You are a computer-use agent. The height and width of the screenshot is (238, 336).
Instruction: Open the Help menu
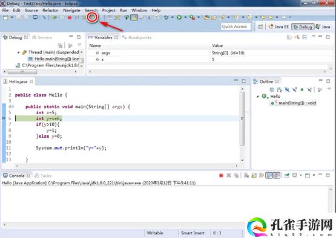[156, 10]
